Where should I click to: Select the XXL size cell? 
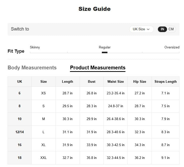pyautogui.click(x=43, y=158)
